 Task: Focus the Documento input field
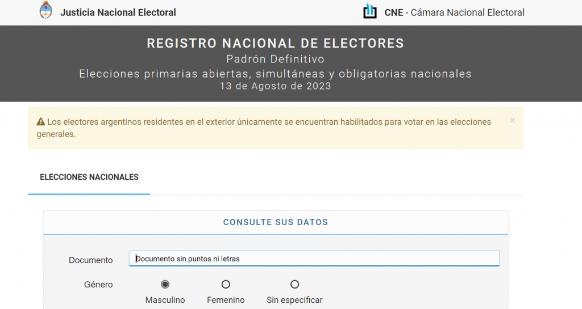[314, 259]
